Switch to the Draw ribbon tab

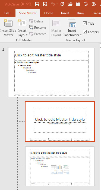tap(81, 13)
